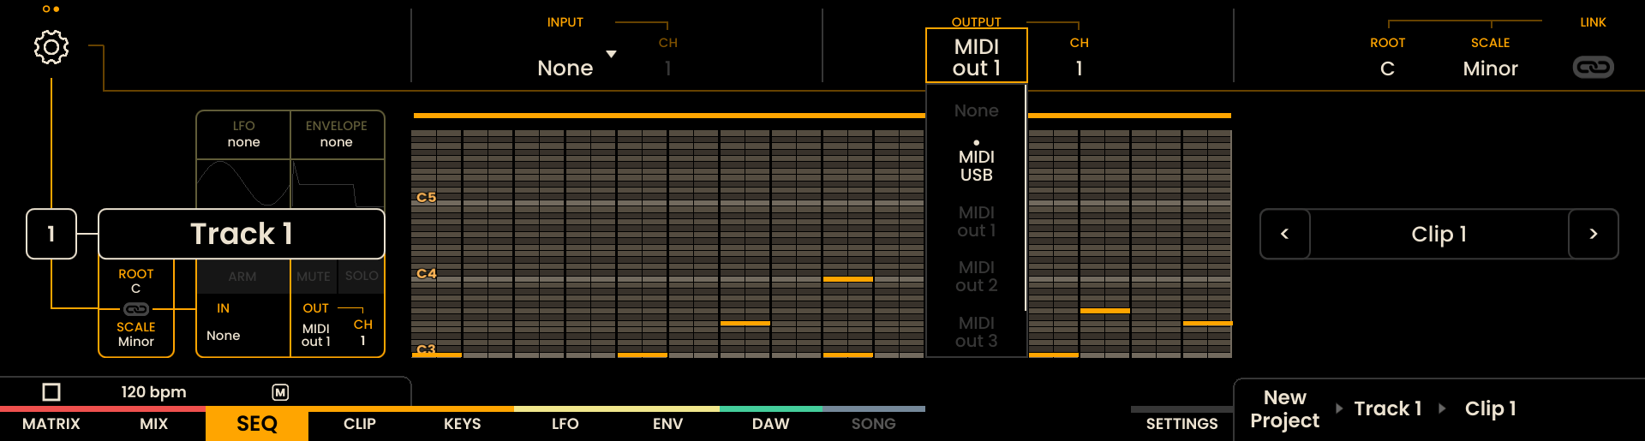Click the 120 bpm tempo field
Image resolution: width=1645 pixels, height=441 pixels.
click(153, 392)
